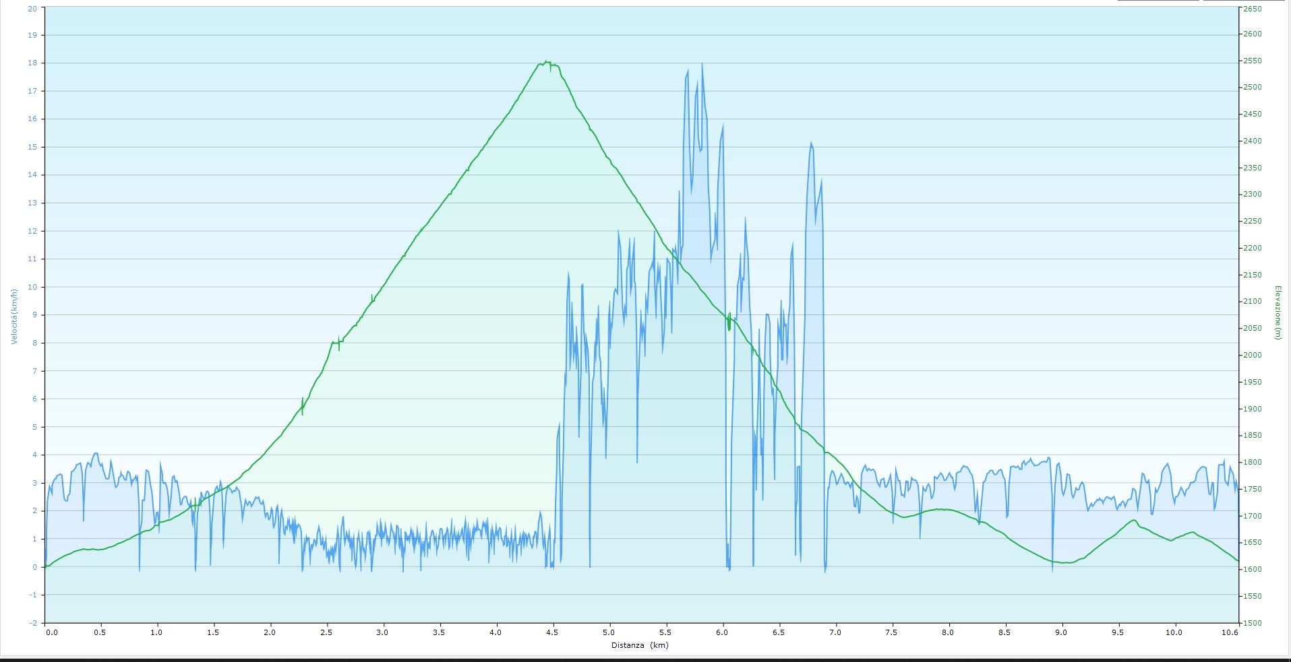
Task: Click the 2300 label on the elevation axis
Action: pyautogui.click(x=1252, y=195)
